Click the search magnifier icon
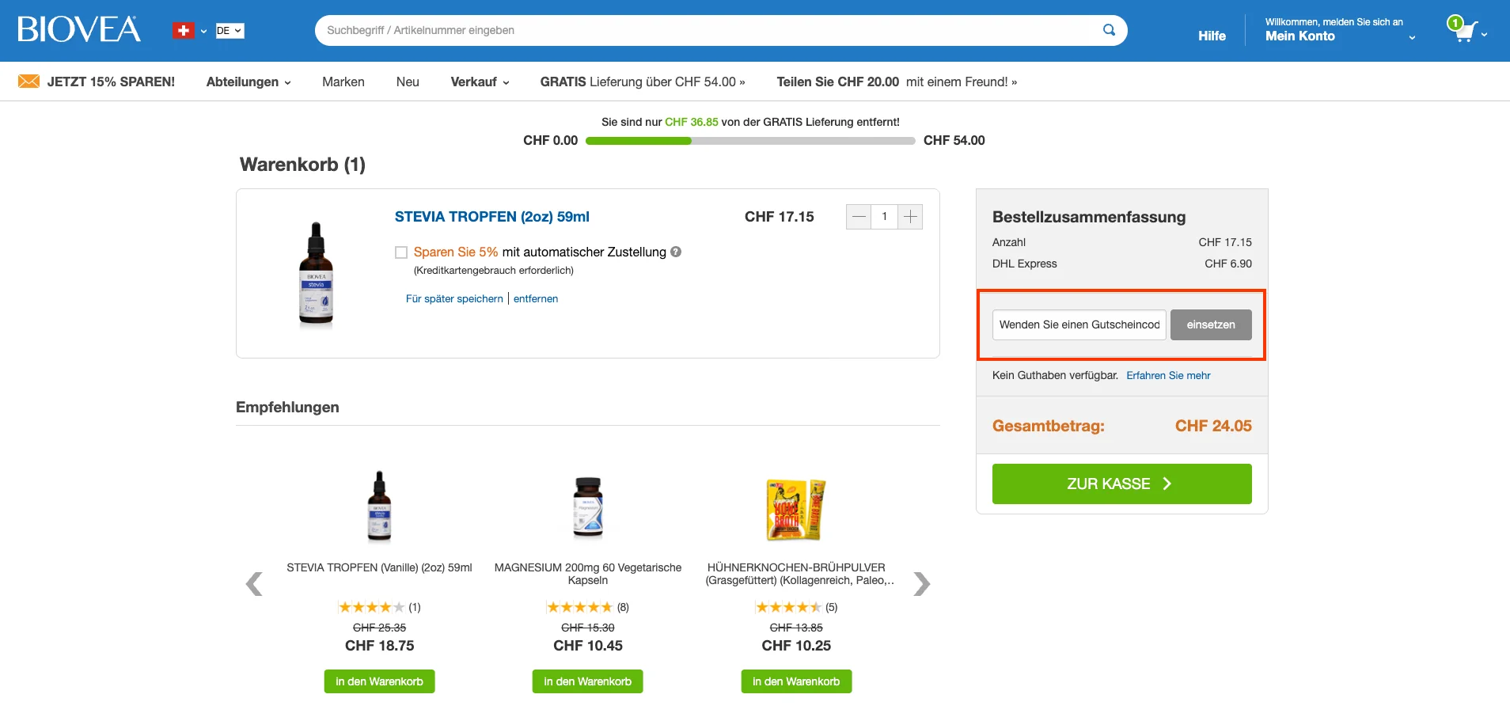Image resolution: width=1510 pixels, height=717 pixels. click(1109, 30)
